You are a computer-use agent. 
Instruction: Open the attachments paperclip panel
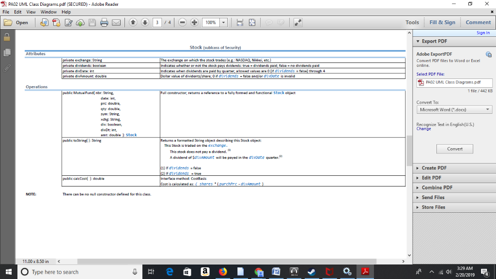[7, 68]
